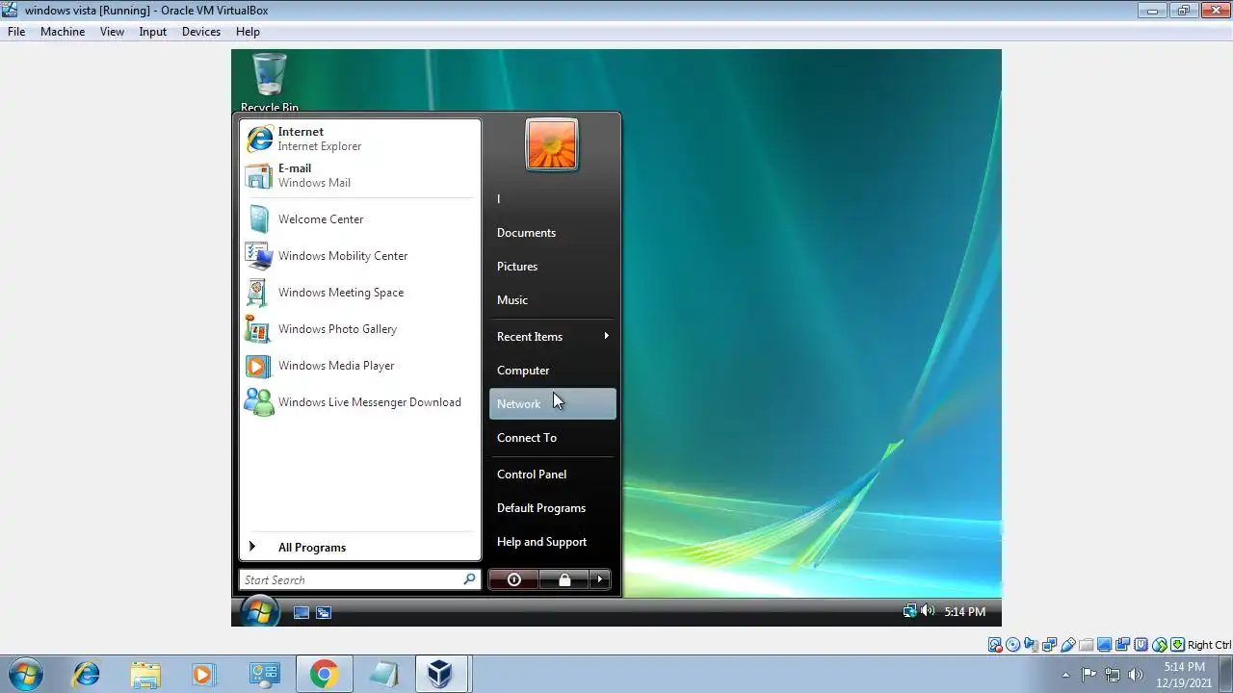Screen dimensions: 1233x693
Task: Open VirtualBox Machine menu
Action: [x=63, y=32]
